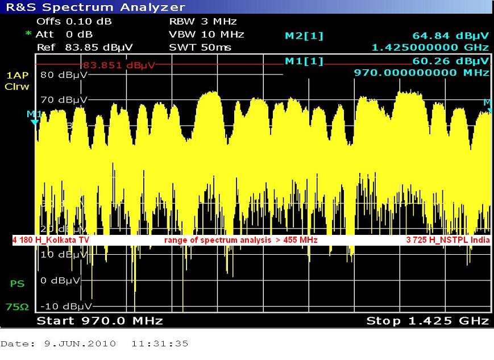494x360 pixels.
Task: Click the PS status indicator
Action: (x=17, y=283)
